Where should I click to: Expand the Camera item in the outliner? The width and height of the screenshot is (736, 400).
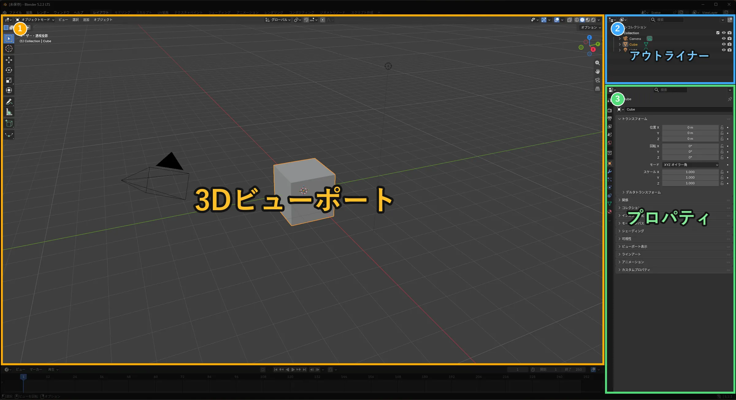(620, 39)
